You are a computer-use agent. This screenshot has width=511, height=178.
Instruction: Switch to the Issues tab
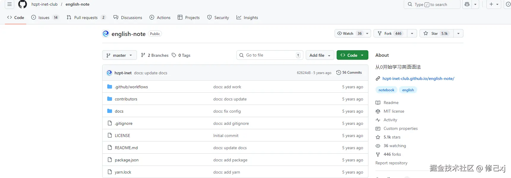tap(45, 18)
